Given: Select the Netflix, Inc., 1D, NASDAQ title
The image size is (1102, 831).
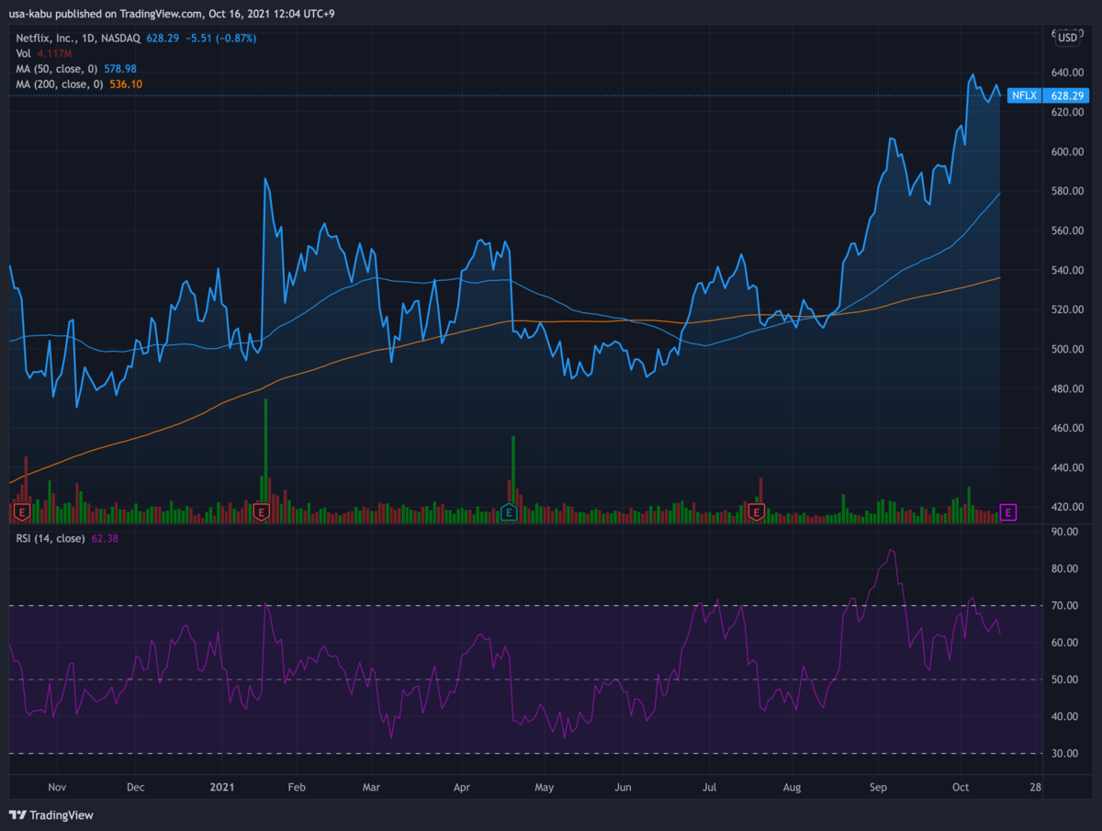Looking at the screenshot, I should coord(78,39).
